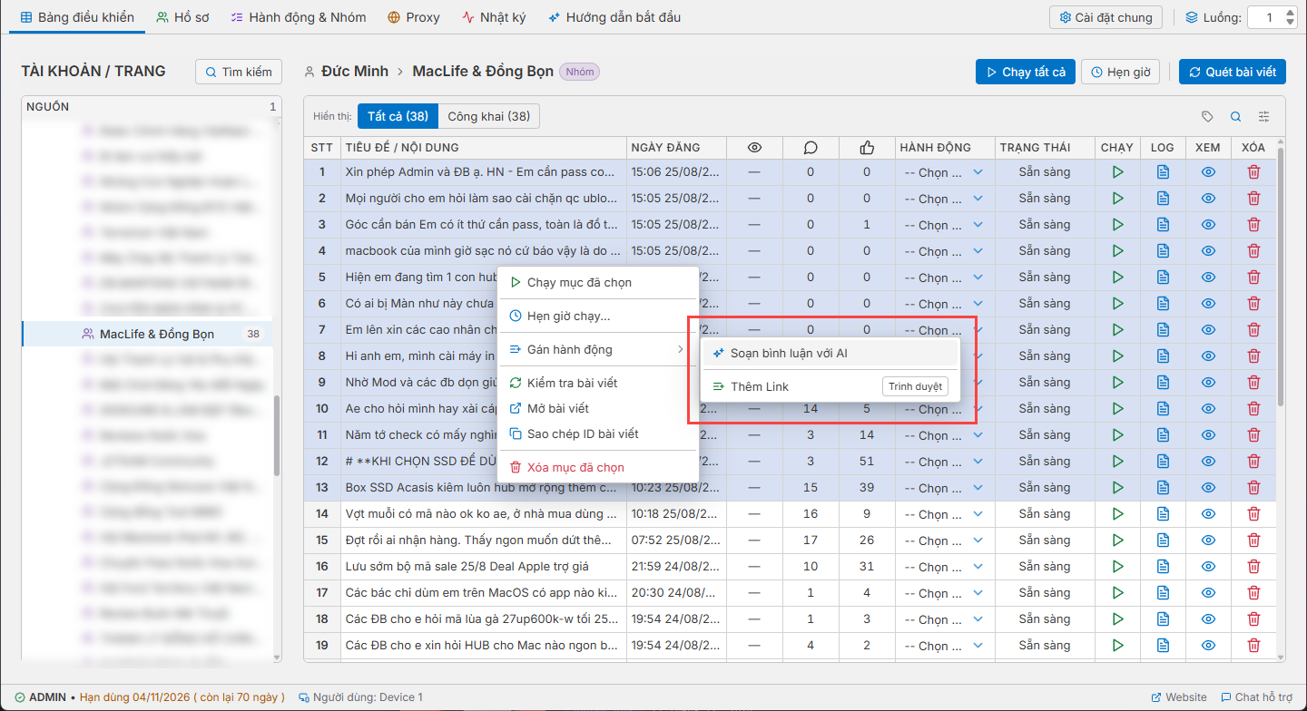The image size is (1307, 711).
Task: Click the sidebar vertical scrollbar
Action: (x=277, y=435)
